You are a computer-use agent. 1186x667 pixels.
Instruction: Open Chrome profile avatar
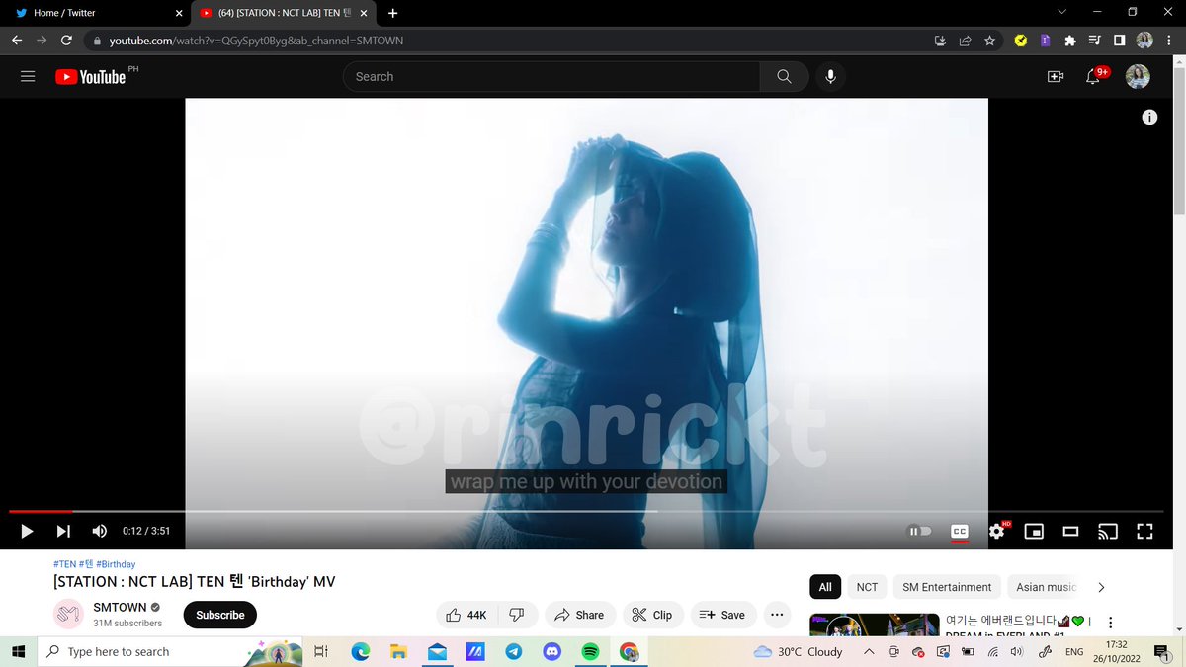pos(1144,41)
